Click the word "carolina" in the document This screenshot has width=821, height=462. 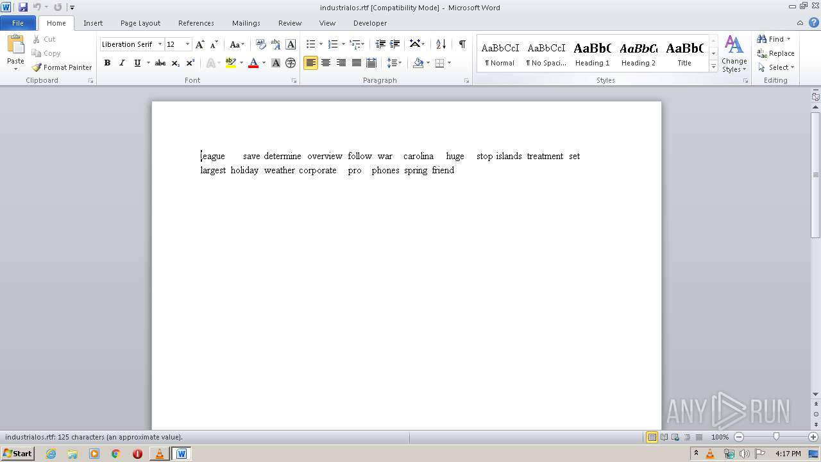click(x=418, y=156)
